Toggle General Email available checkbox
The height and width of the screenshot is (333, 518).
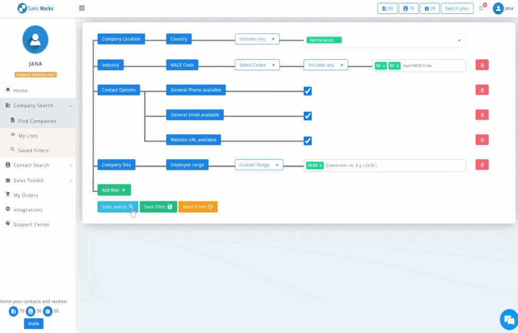click(308, 116)
